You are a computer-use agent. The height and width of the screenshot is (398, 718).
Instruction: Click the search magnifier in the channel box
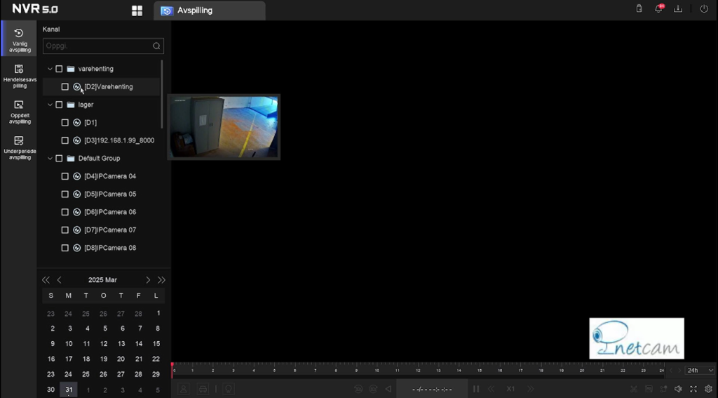[x=156, y=46]
